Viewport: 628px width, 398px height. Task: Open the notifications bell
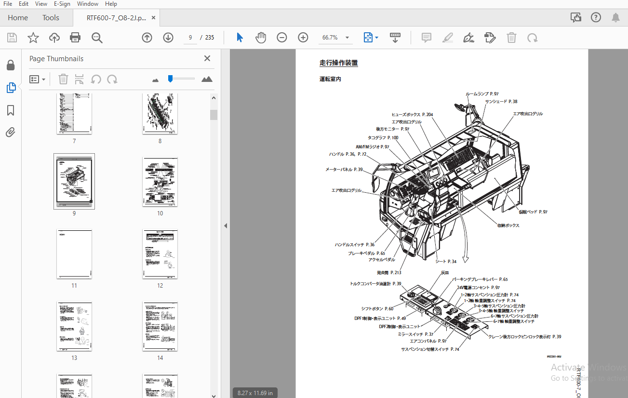click(x=615, y=18)
